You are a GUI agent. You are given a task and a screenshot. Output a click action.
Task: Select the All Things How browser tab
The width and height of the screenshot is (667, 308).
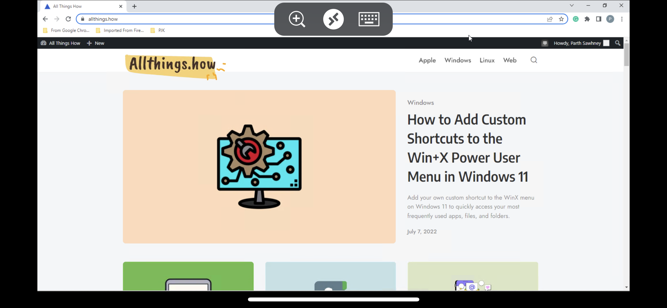(83, 6)
